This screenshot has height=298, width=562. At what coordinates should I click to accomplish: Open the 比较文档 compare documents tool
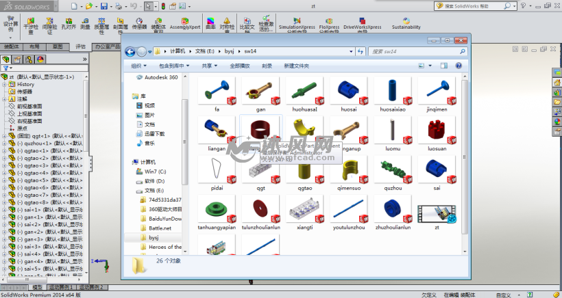tap(247, 26)
